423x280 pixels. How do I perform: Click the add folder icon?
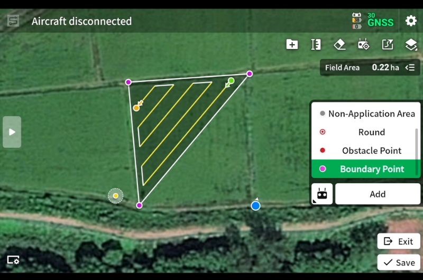tap(292, 44)
